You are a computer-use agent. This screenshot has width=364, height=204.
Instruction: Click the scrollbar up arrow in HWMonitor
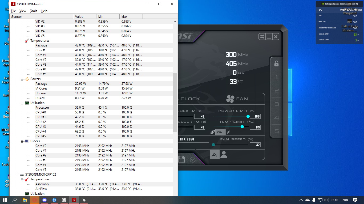point(175,22)
